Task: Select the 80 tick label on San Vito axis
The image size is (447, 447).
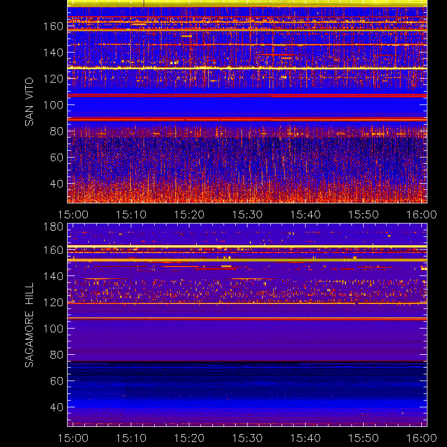Action: (56, 131)
